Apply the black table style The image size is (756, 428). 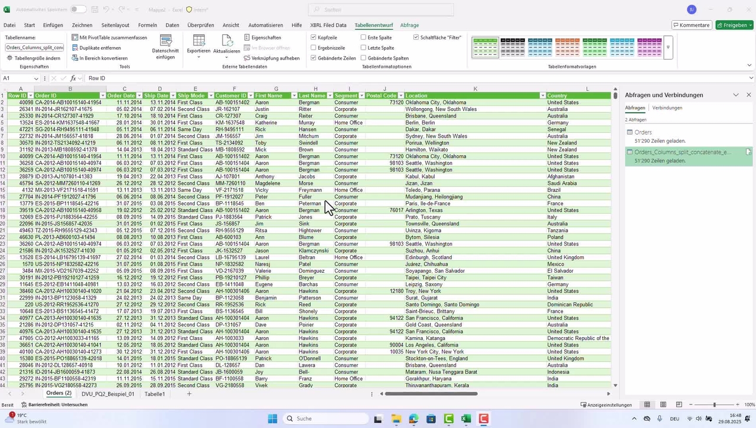click(x=512, y=47)
